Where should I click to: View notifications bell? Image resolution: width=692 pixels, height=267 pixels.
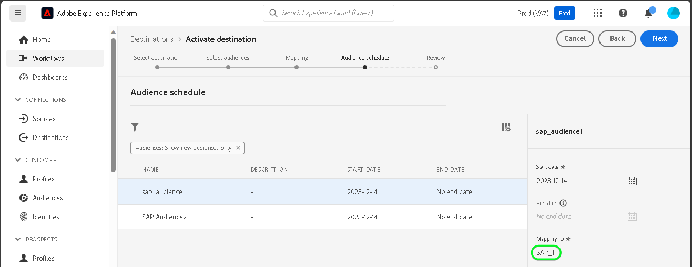648,13
